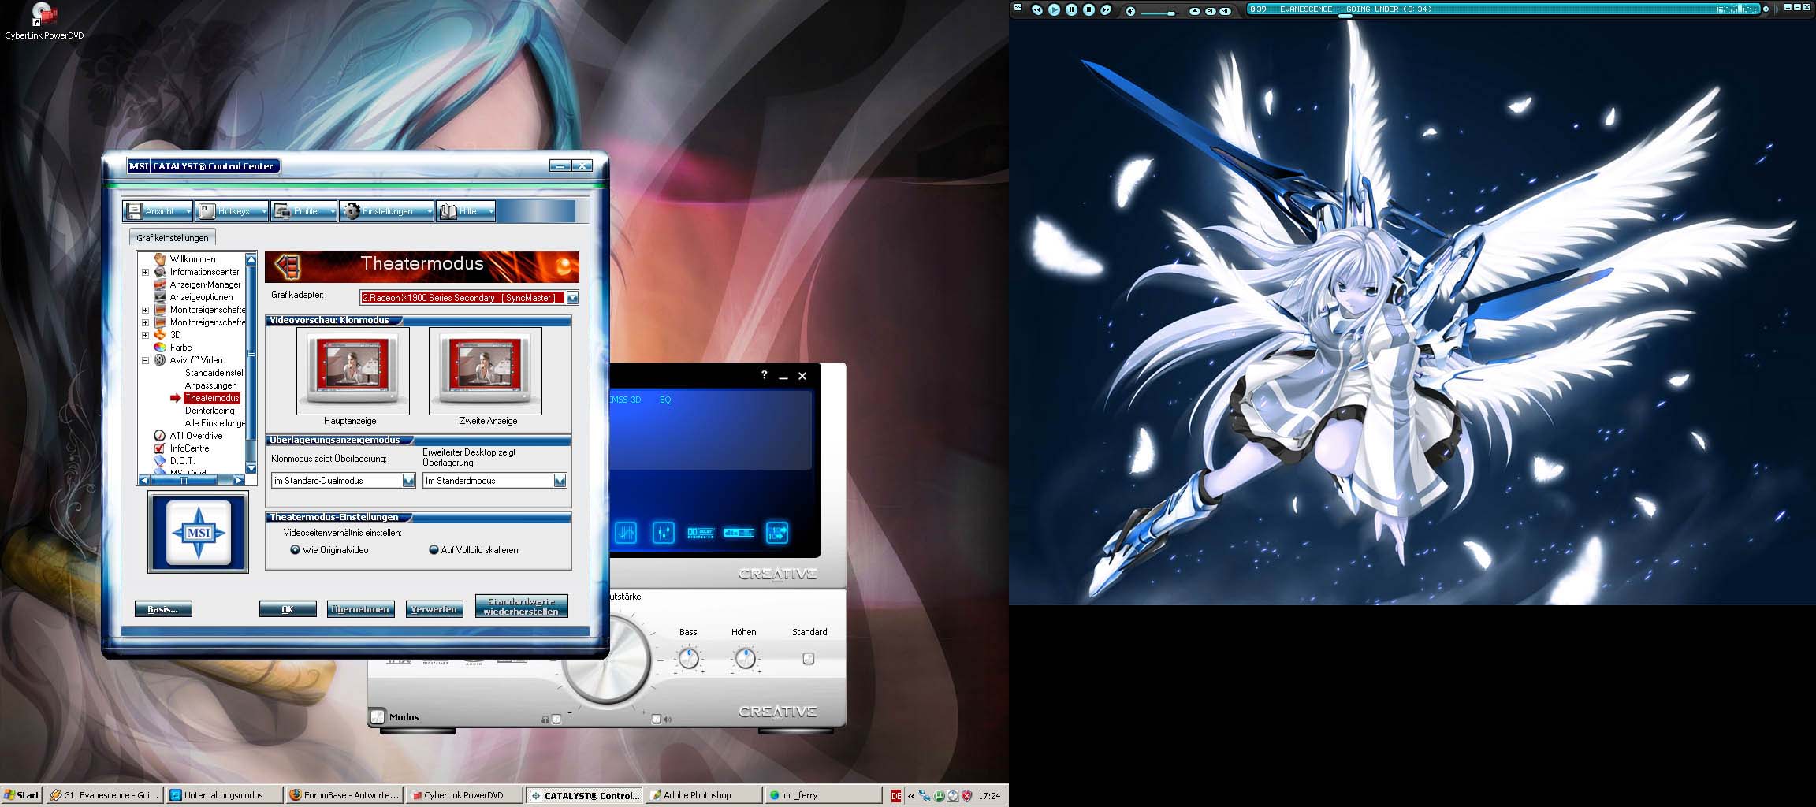The width and height of the screenshot is (1816, 807).
Task: Toggle the Winamp ML media library button
Action: pyautogui.click(x=1225, y=11)
